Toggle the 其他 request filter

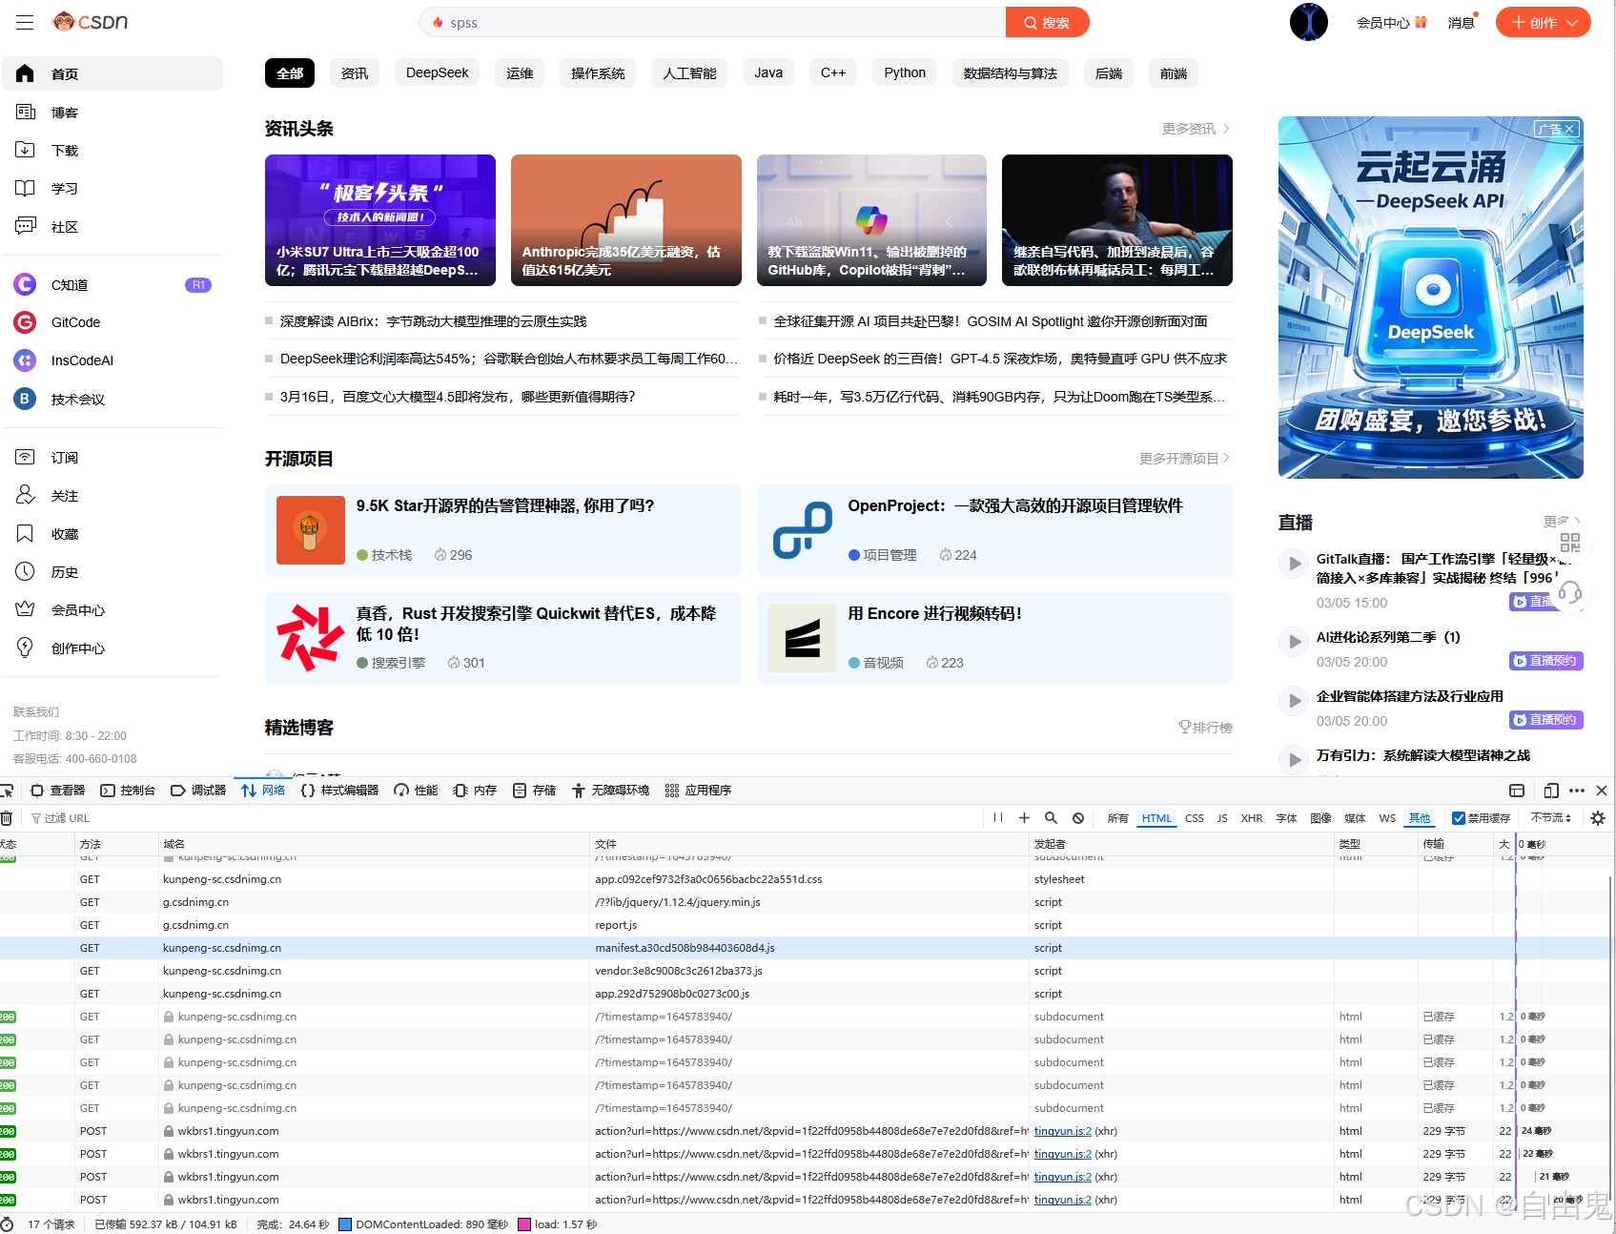click(x=1420, y=818)
